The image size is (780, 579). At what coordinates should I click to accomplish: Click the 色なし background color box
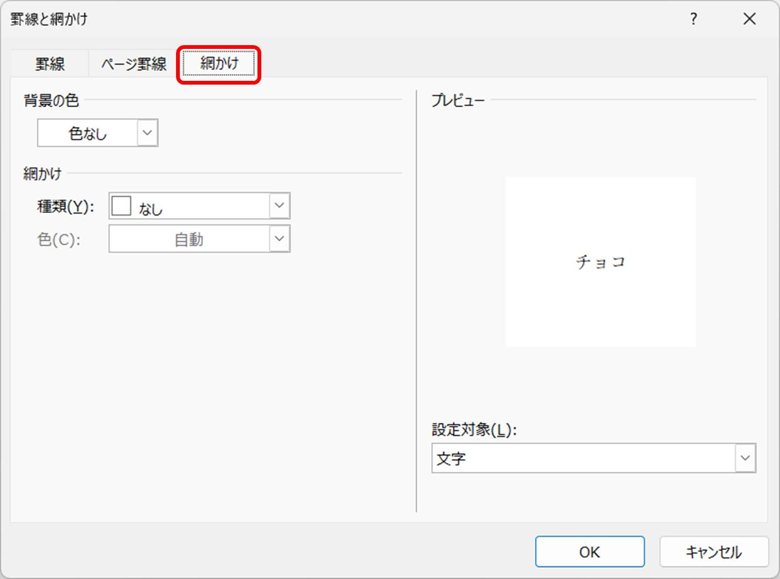pos(88,133)
